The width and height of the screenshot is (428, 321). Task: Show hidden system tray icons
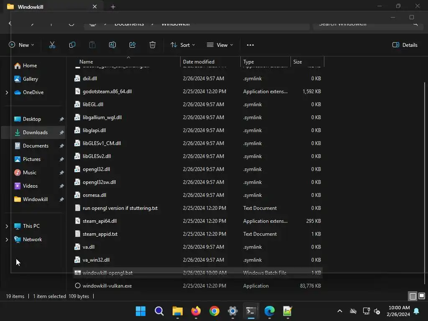click(339, 311)
